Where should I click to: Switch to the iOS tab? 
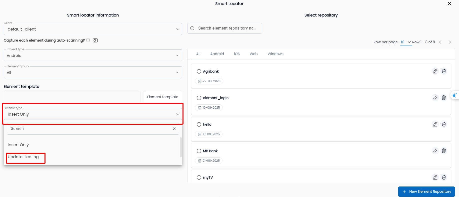click(237, 54)
